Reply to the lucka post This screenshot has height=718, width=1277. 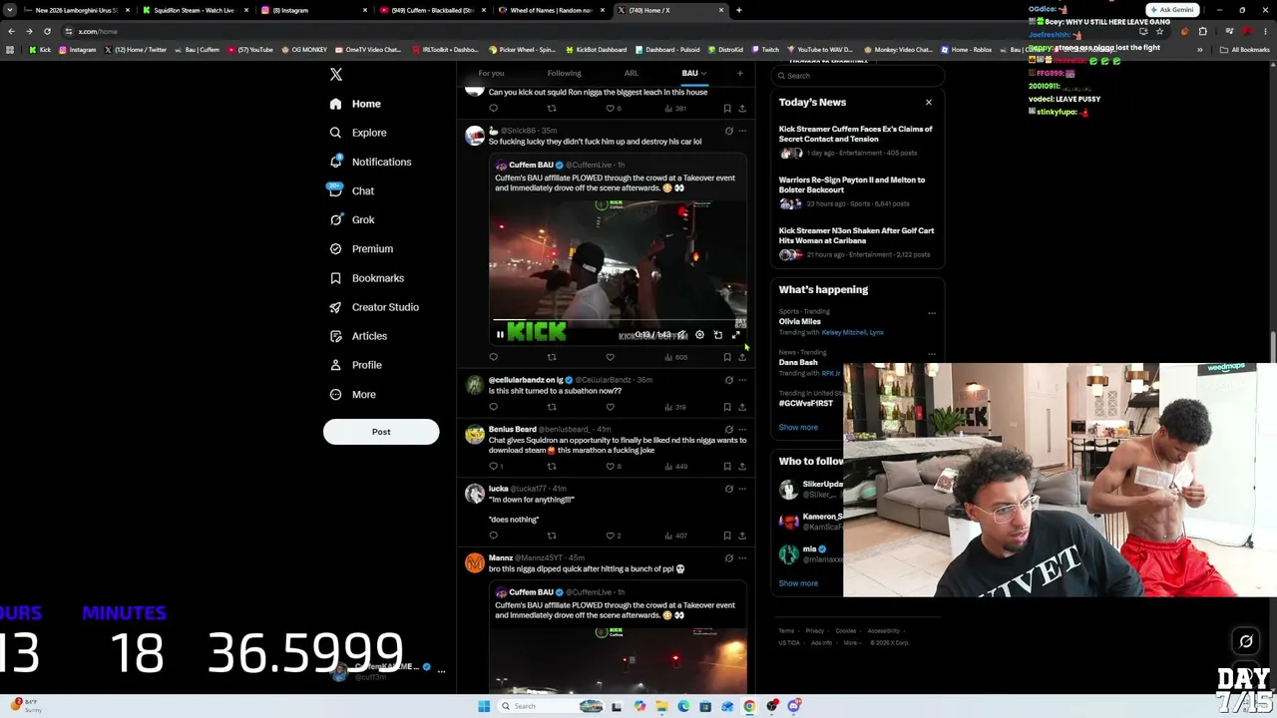click(493, 536)
